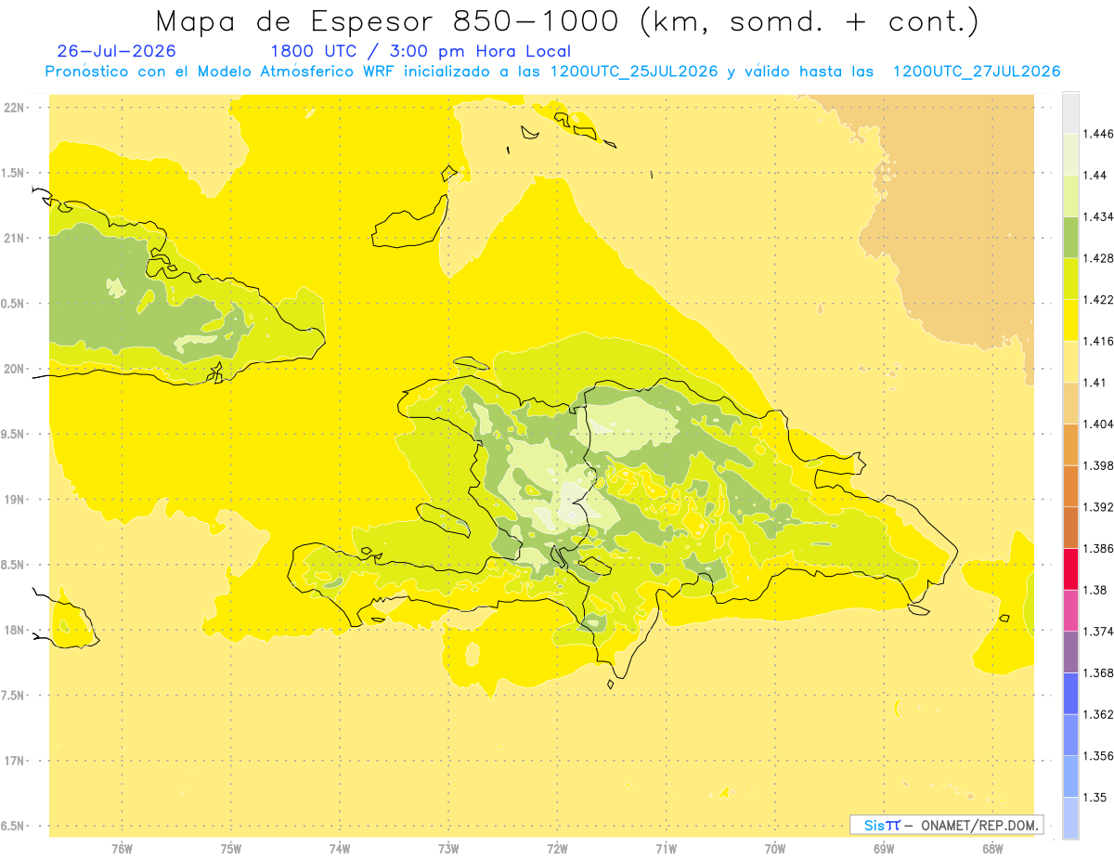Click the '70W' longitude axis label
Image resolution: width=1114 pixels, height=861 pixels.
tap(775, 849)
